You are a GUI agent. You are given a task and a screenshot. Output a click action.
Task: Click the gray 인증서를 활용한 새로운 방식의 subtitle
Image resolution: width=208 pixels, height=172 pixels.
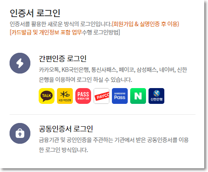coord(61,24)
